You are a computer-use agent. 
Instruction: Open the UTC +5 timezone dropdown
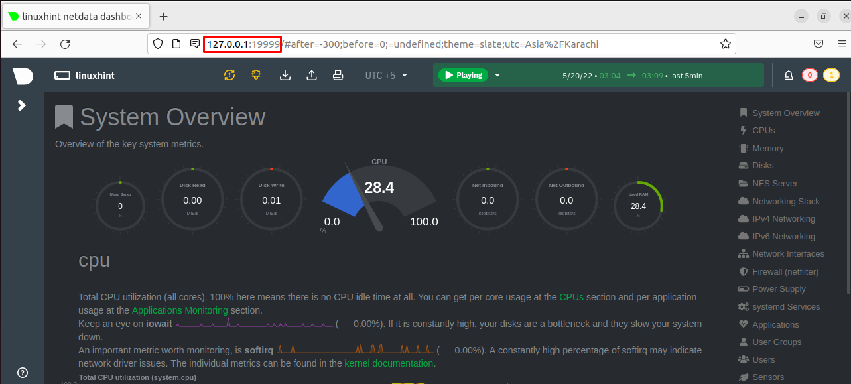tap(386, 76)
